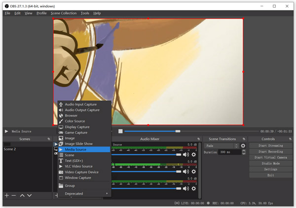Image resolution: width=296 pixels, height=208 pixels.
Task: Click Start Streaming button
Action: pos(270,146)
